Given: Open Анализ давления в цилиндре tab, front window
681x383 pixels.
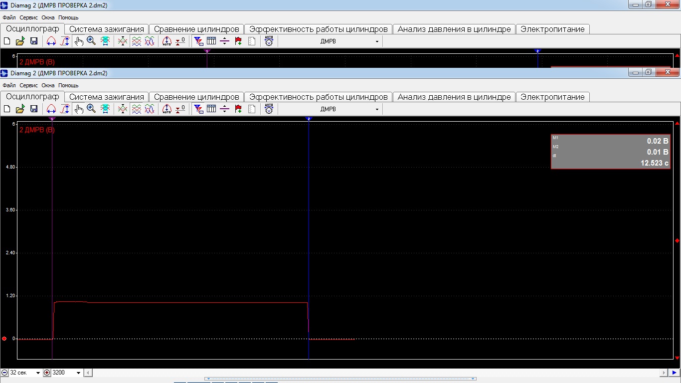Looking at the screenshot, I should pos(454,97).
